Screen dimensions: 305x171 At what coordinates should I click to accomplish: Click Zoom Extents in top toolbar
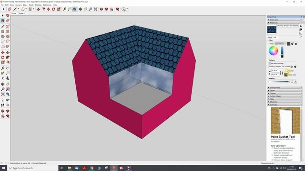tap(95, 9)
